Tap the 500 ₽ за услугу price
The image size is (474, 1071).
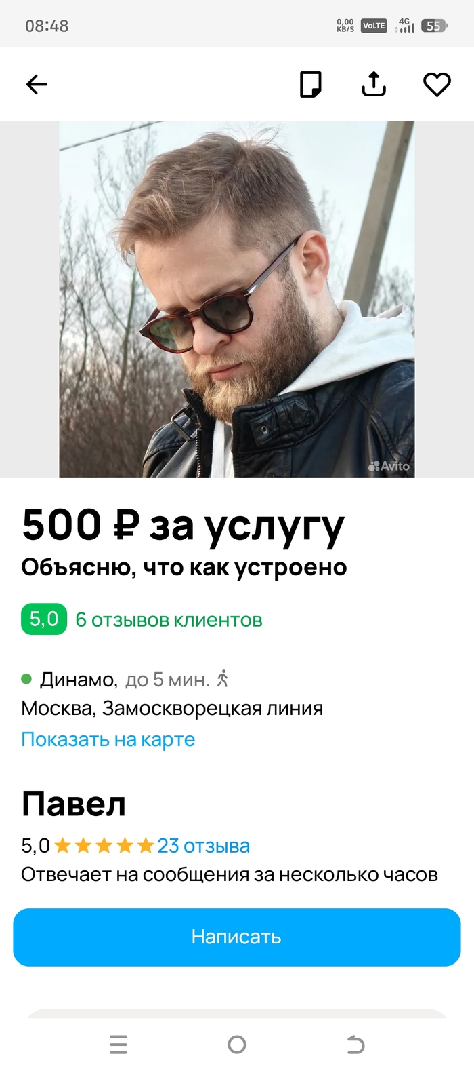[184, 526]
